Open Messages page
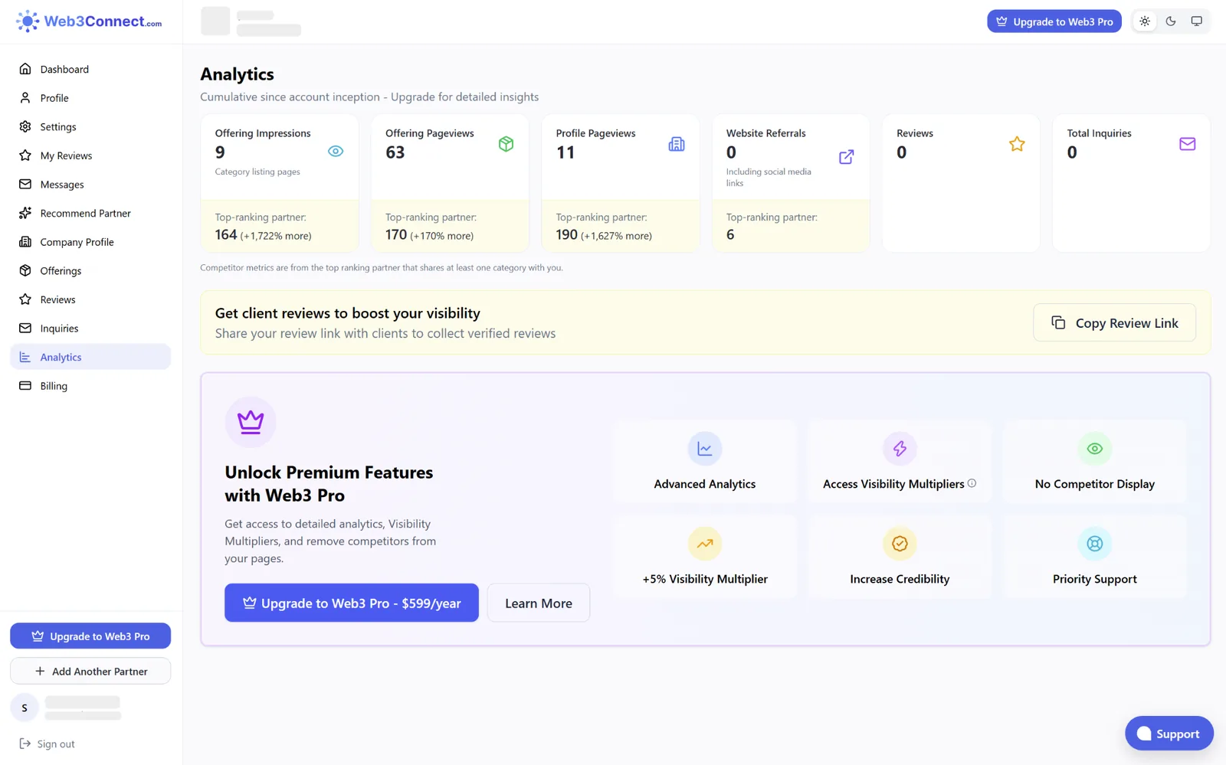 [x=90, y=185]
